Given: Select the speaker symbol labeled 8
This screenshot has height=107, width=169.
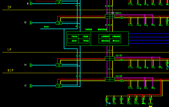Looking at the screenshot, I should (31, 3).
